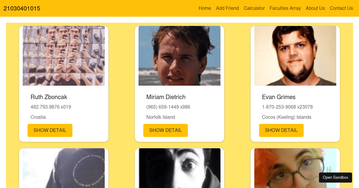Open the Contact Us page

[341, 8]
